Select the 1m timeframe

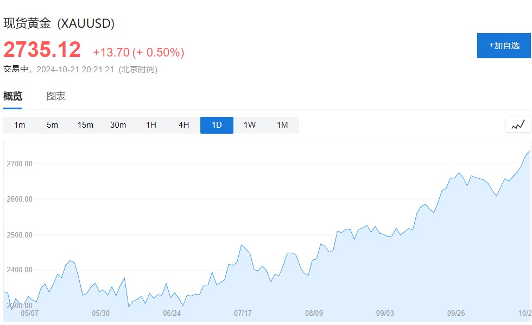click(x=20, y=125)
